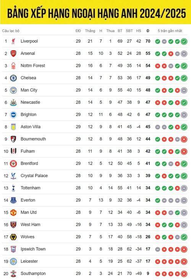Click the Arsenal club crest
Viewport: 191px width, 280px height.
coord(13,54)
